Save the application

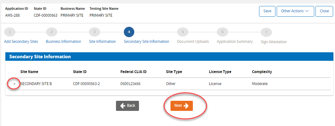(267, 11)
